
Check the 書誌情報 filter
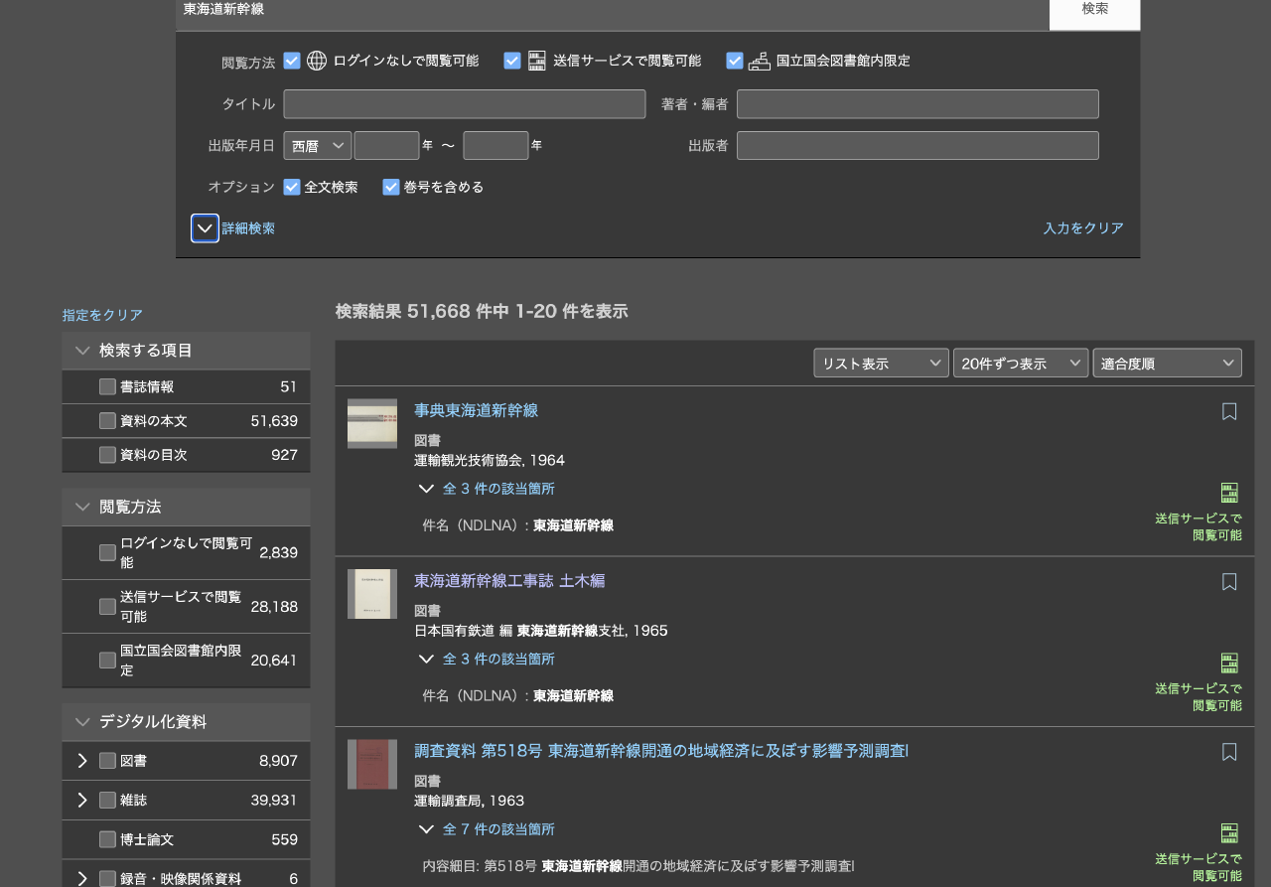pos(107,386)
